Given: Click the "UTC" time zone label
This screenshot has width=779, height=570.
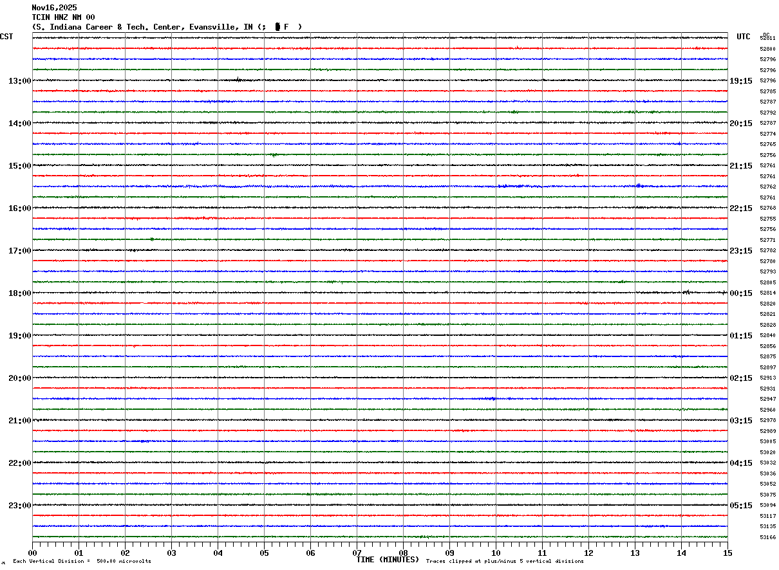Looking at the screenshot, I should click(x=744, y=37).
